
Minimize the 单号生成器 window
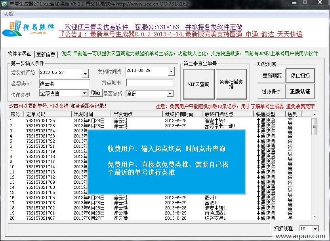click(294, 2)
